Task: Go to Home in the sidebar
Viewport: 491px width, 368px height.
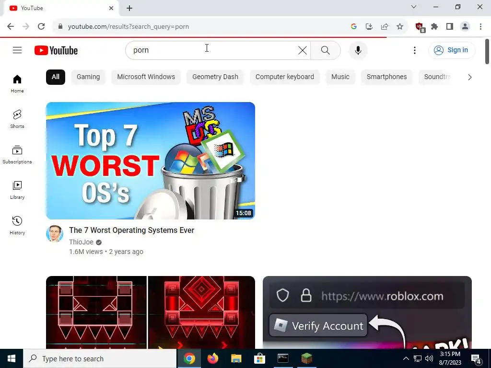Action: [x=17, y=84]
